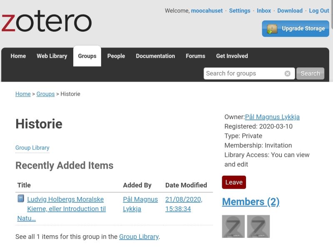333x249 pixels.
Task: Open first member avatar thumbnail
Action: pyautogui.click(x=233, y=226)
